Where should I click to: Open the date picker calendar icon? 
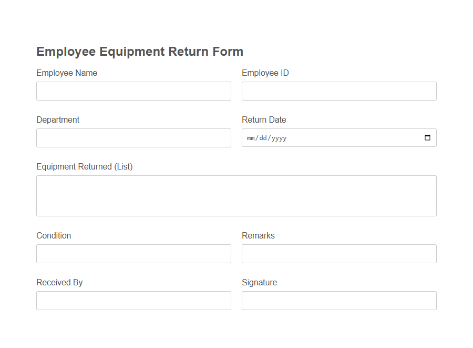coord(427,137)
